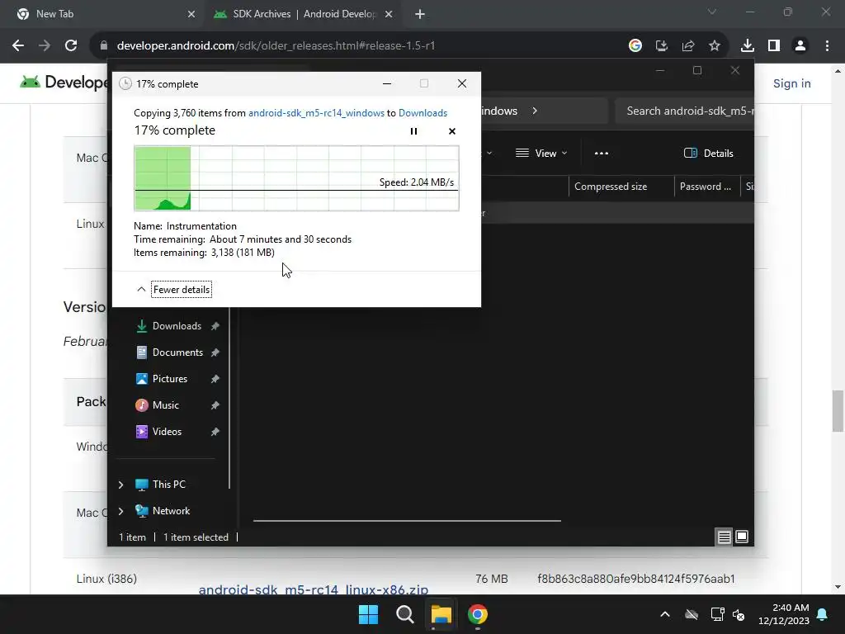Open the Windows Start menu
Viewport: 845px width, 634px height.
tap(369, 614)
